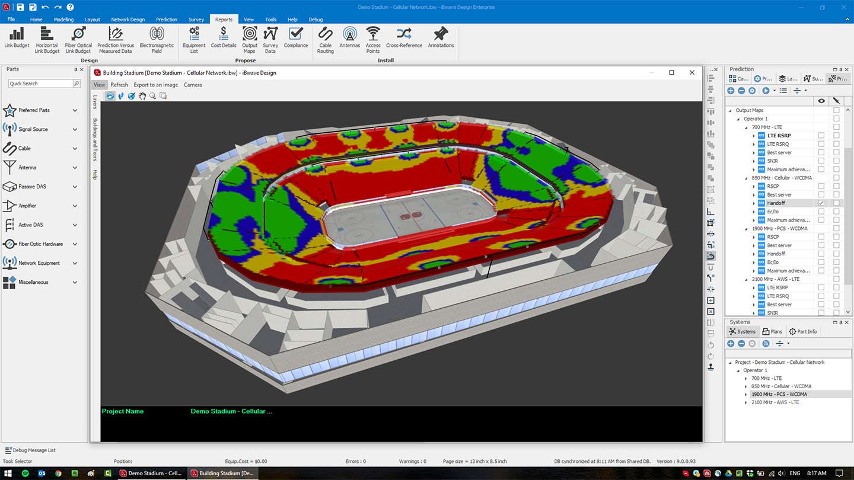Screen dimensions: 854x480
Task: Collapse the 700 MHz - LTE tree node
Action: [x=745, y=127]
